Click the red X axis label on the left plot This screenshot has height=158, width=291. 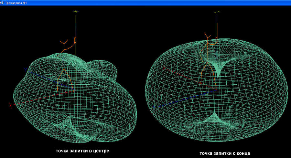(x=10, y=105)
